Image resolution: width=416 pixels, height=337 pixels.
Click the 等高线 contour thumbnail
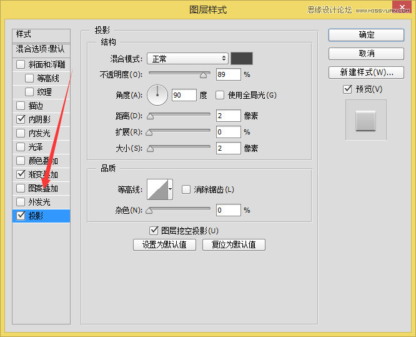pos(157,189)
